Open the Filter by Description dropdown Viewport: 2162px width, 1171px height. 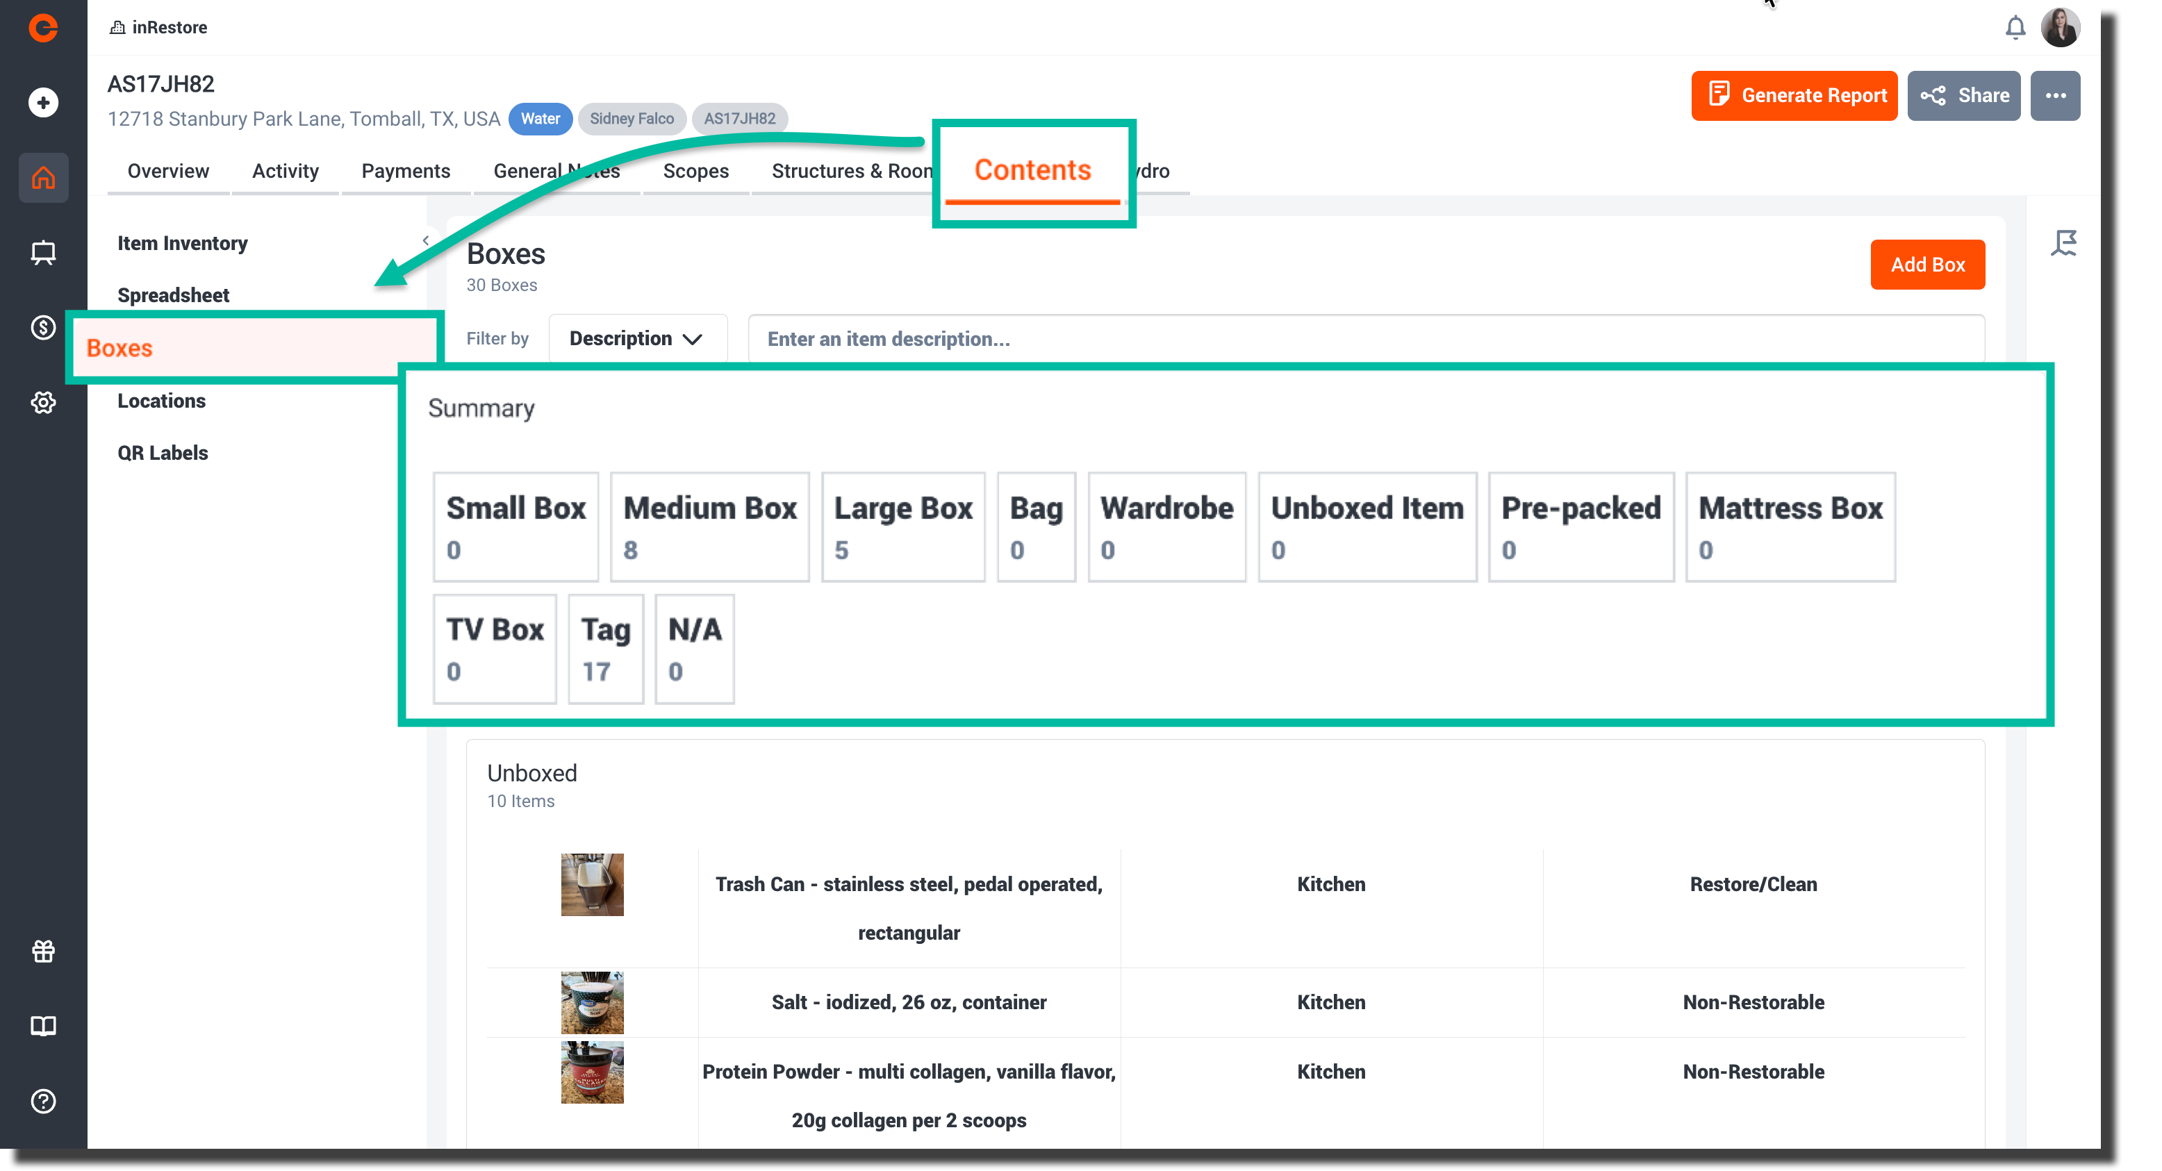coord(637,339)
